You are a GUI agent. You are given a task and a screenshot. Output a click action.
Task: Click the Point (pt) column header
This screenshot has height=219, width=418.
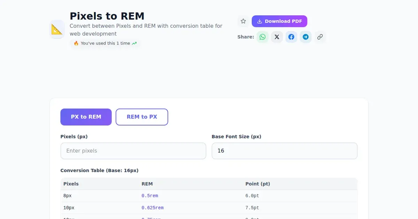click(x=258, y=184)
